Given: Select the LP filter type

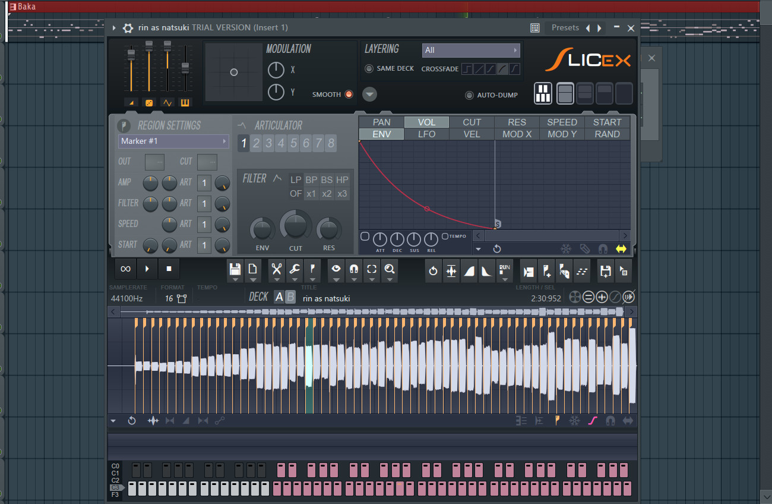Looking at the screenshot, I should [296, 179].
